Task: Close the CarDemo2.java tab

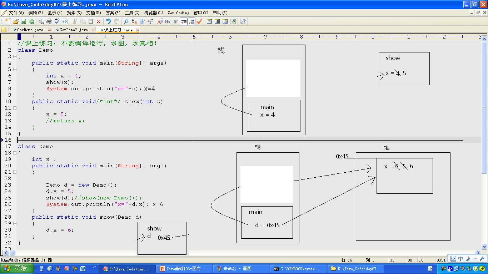Action: [94, 30]
